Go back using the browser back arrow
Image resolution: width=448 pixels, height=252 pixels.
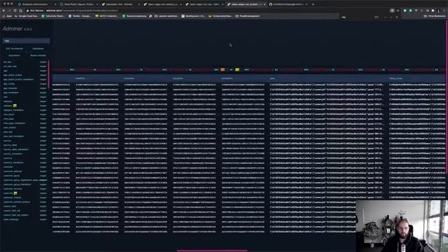click(x=3, y=10)
